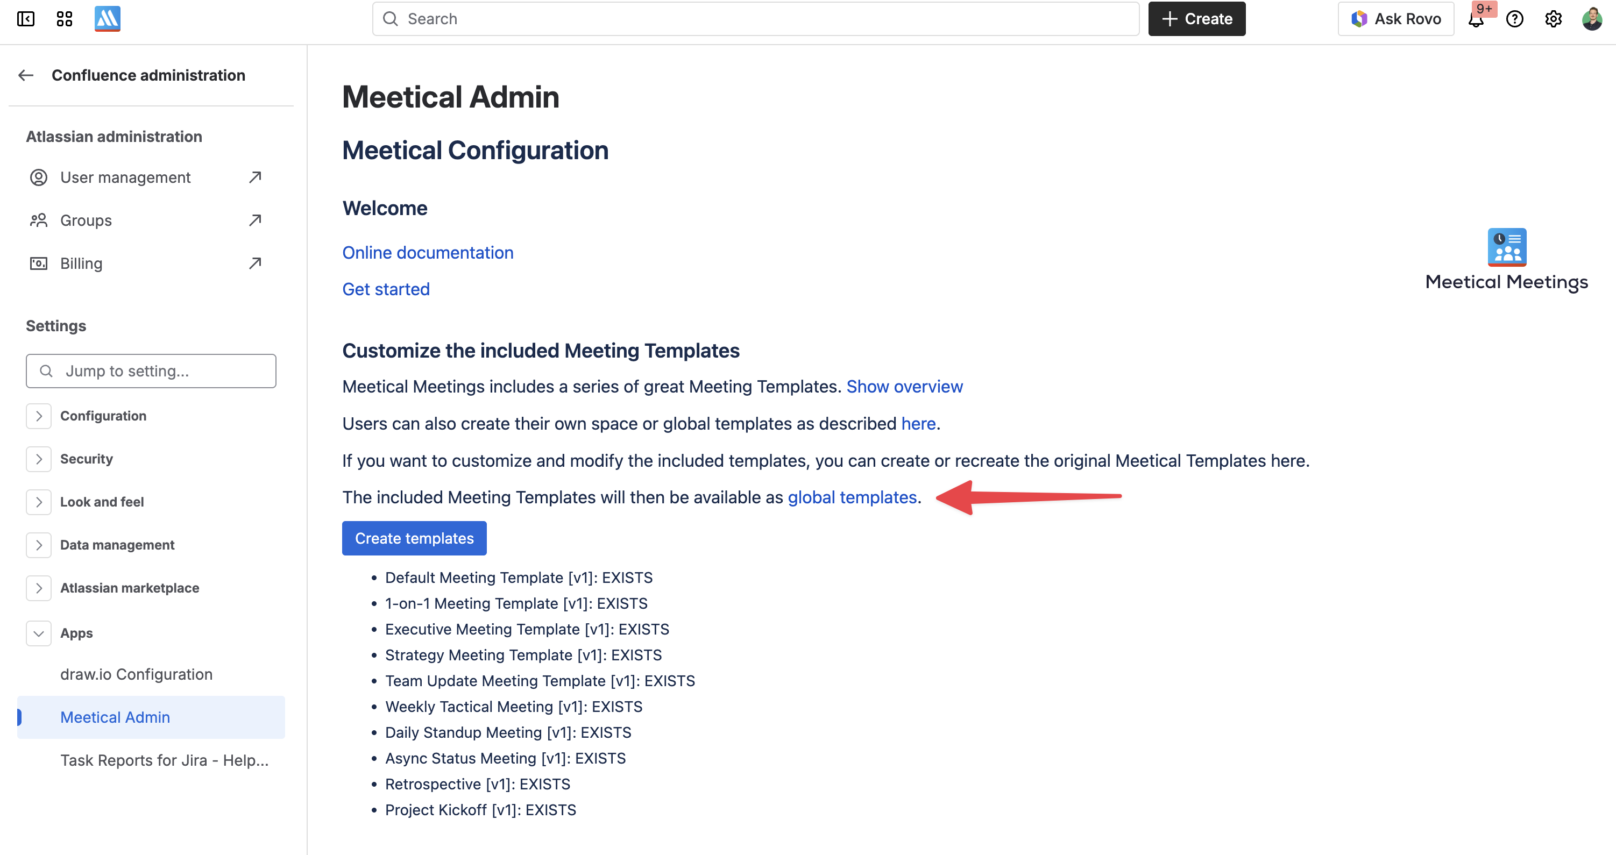Click the Create button in top bar
This screenshot has height=855, width=1616.
point(1197,19)
